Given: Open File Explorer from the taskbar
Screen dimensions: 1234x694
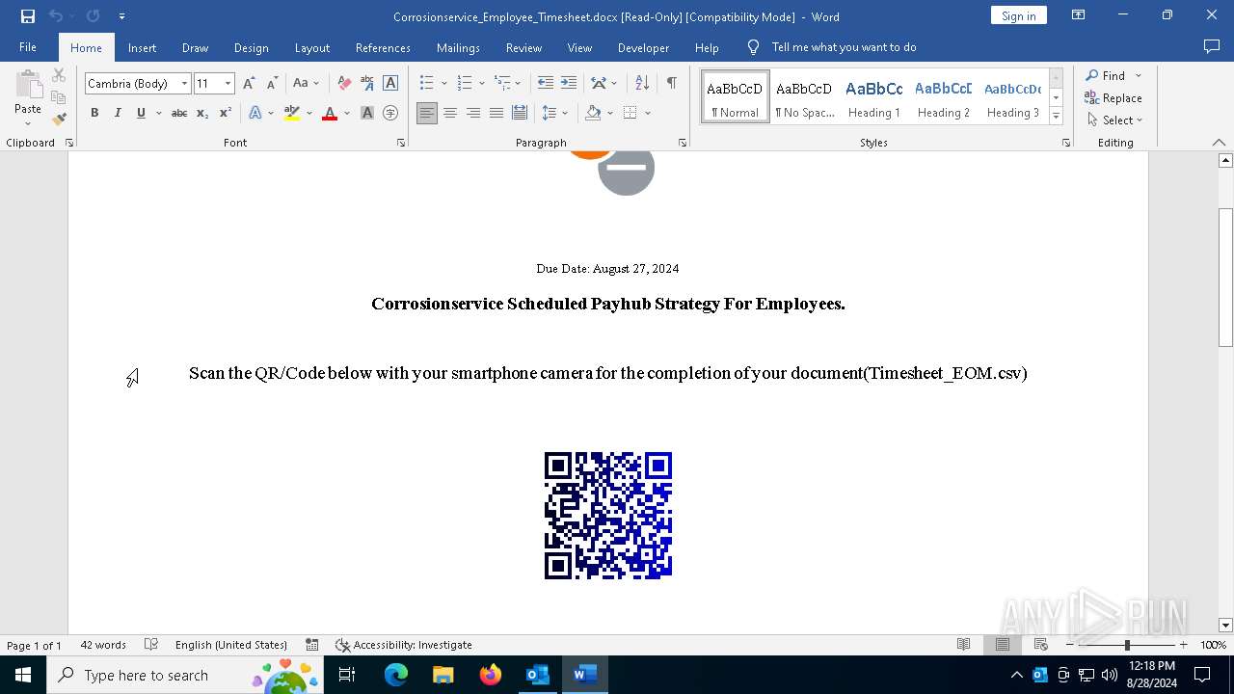Looking at the screenshot, I should (x=443, y=675).
